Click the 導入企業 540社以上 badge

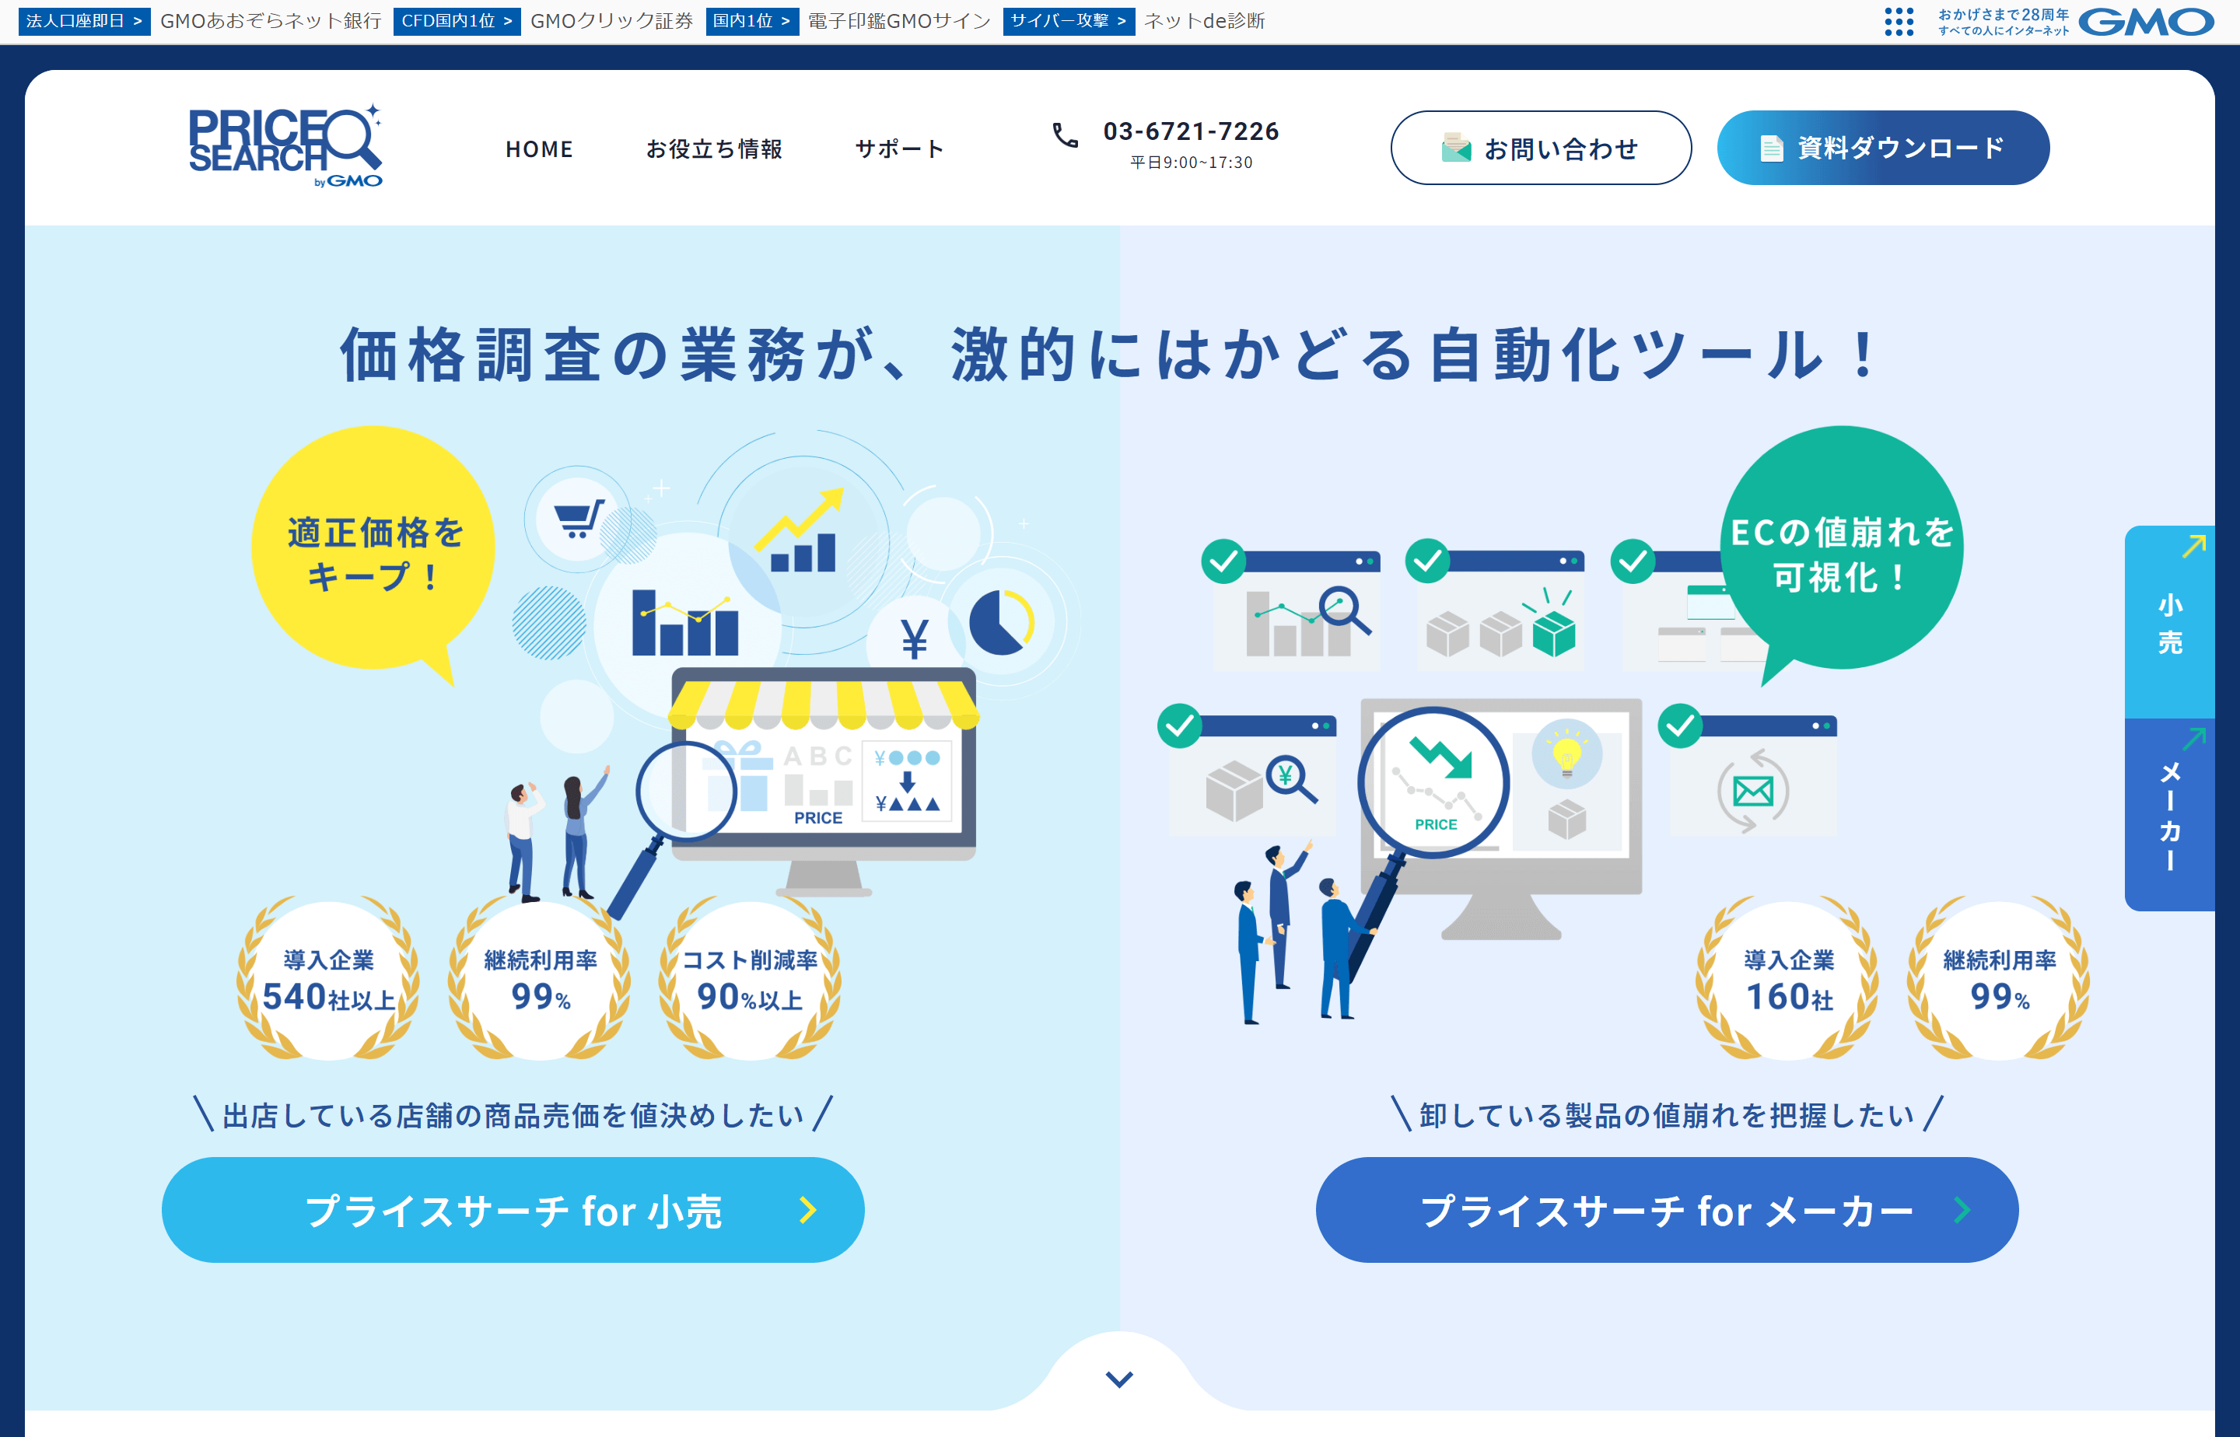pos(327,979)
